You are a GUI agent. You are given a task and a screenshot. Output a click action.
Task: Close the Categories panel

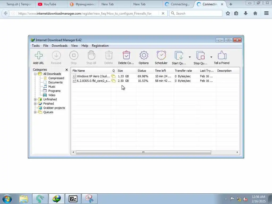(67, 70)
